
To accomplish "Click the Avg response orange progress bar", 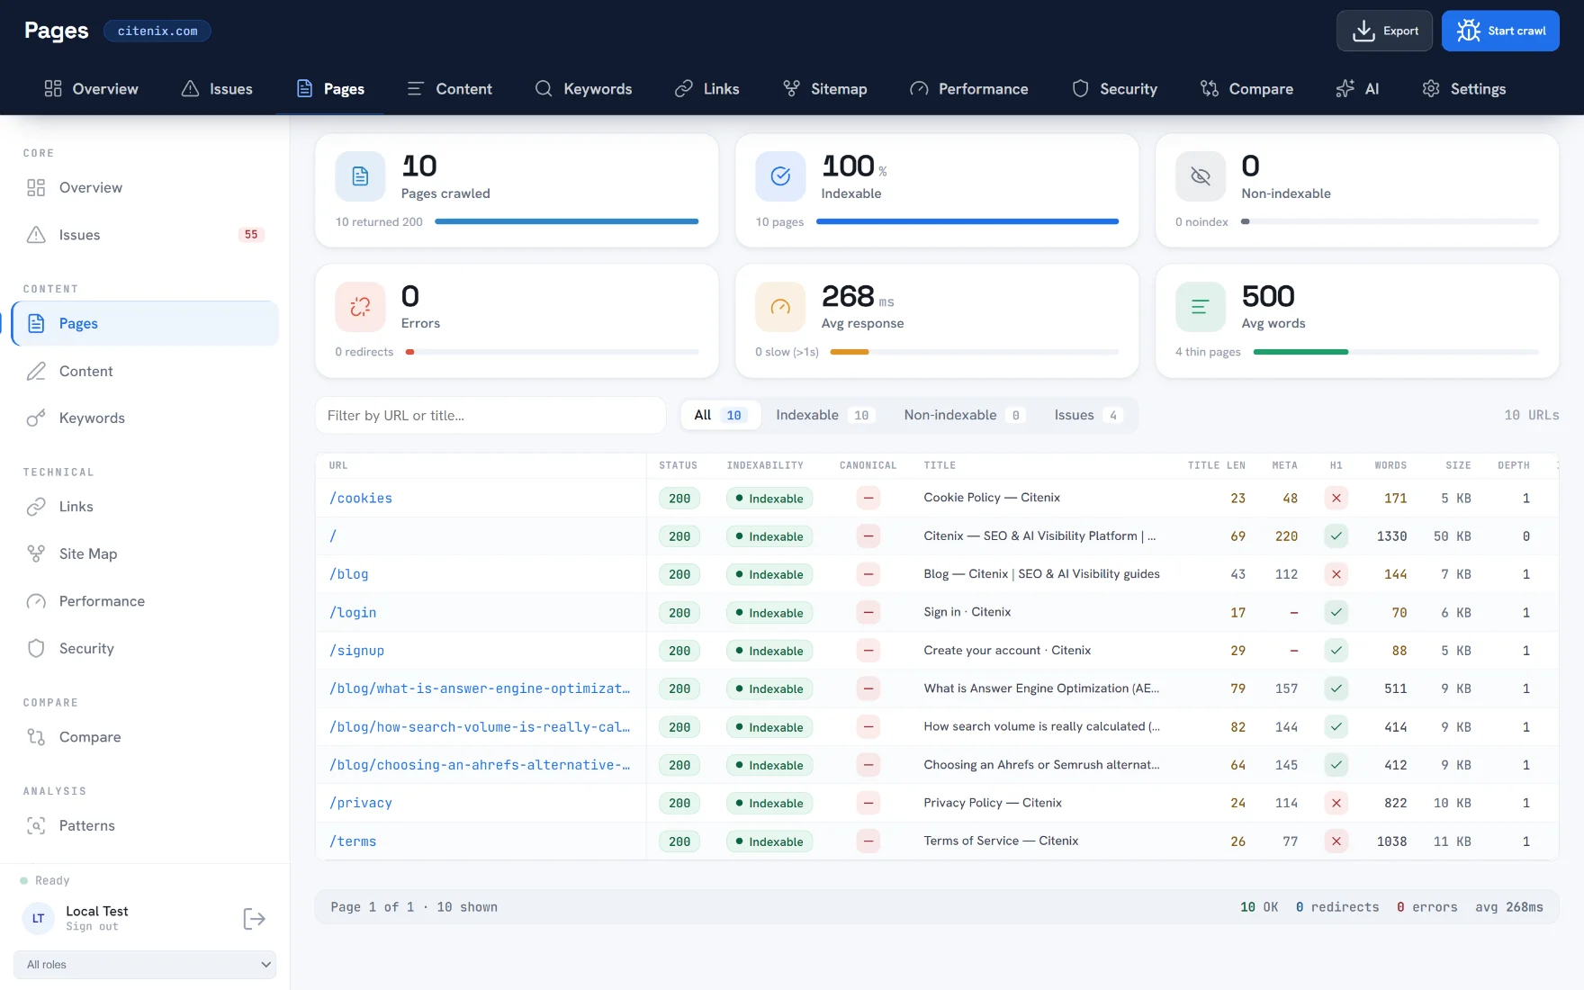I will pos(849,352).
